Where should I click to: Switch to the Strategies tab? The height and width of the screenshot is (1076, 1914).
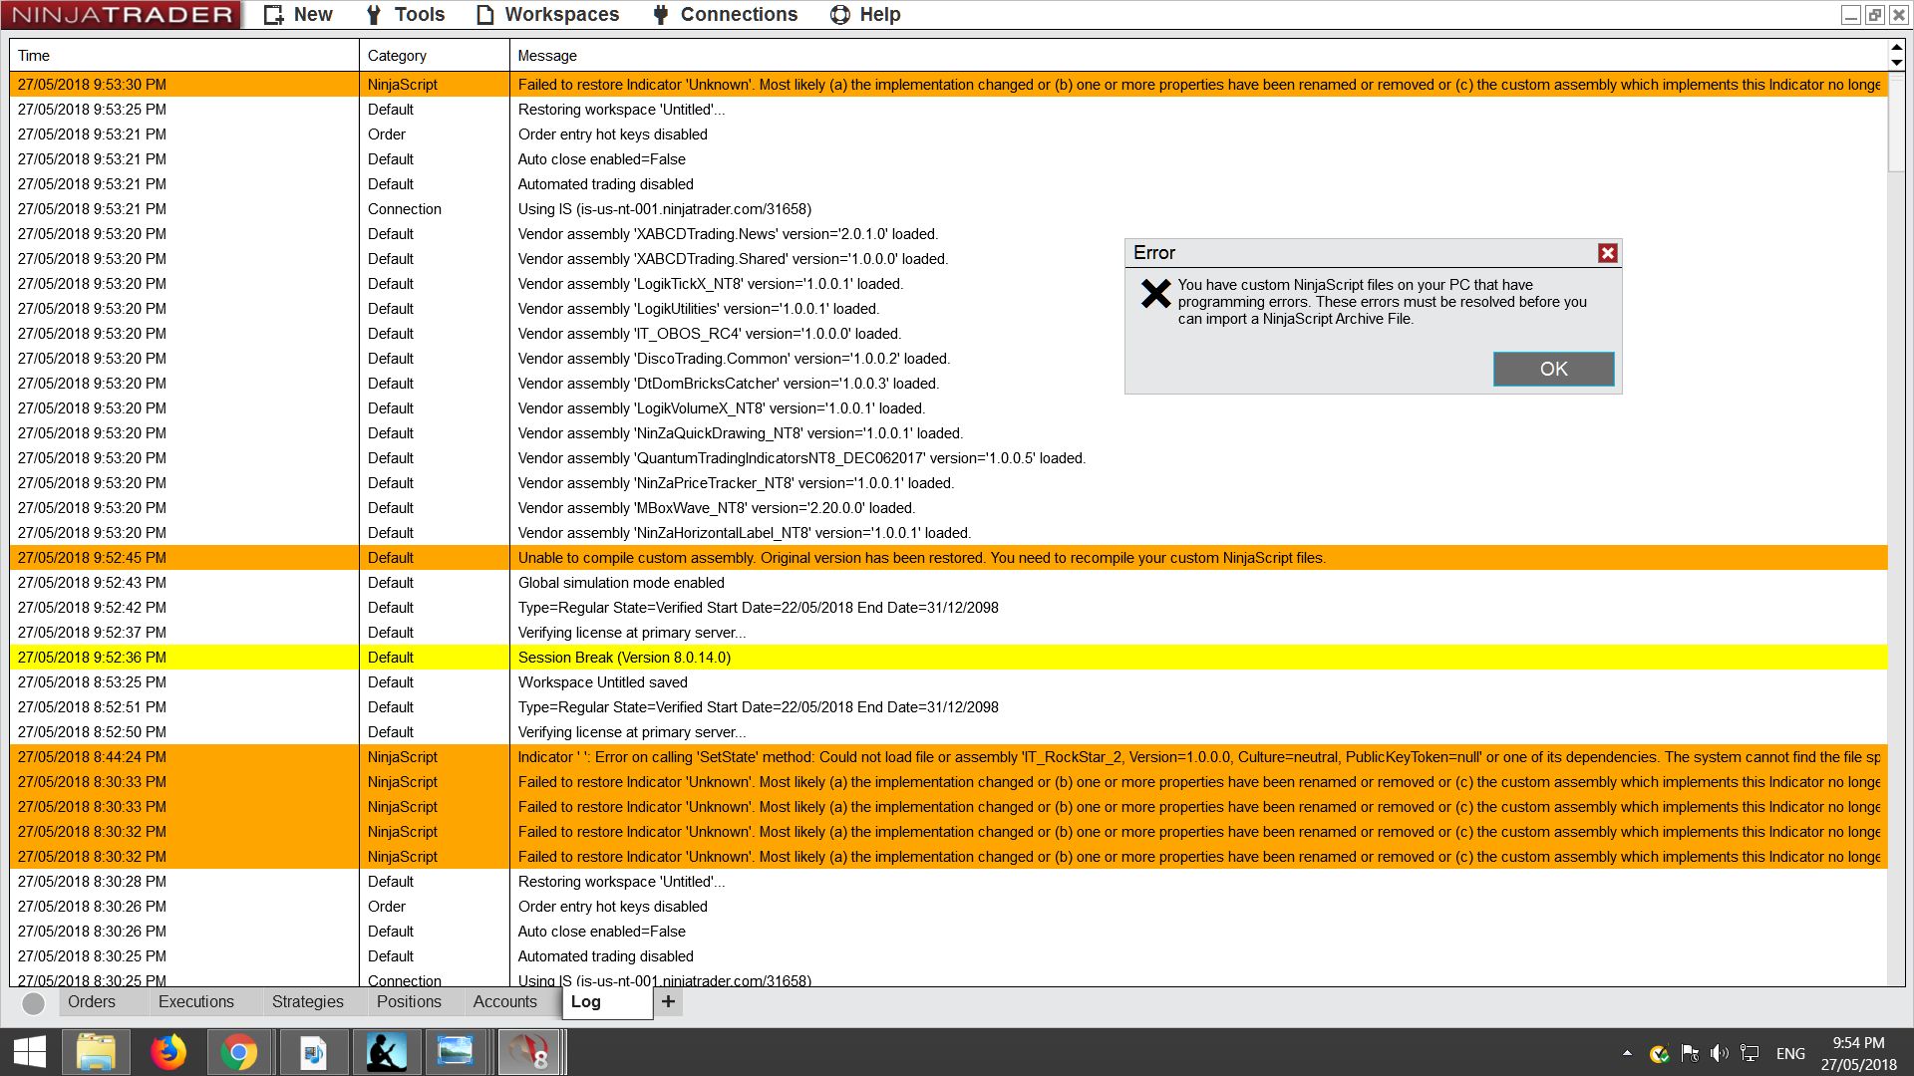308,1002
